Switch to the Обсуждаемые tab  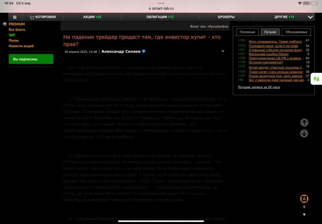click(x=296, y=32)
